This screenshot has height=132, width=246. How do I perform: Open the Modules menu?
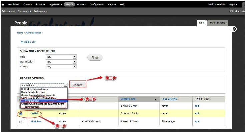point(81,5)
